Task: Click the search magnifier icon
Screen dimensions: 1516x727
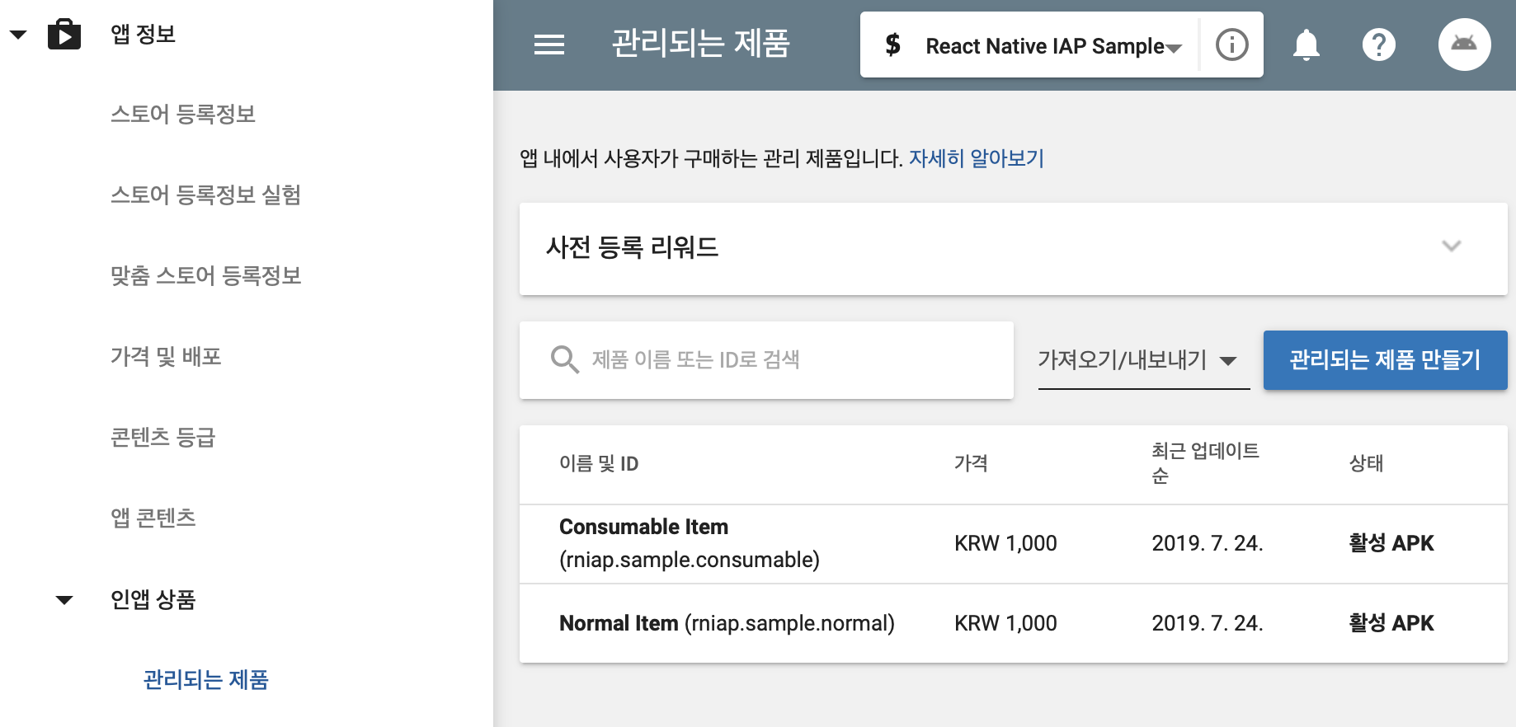Action: (565, 359)
